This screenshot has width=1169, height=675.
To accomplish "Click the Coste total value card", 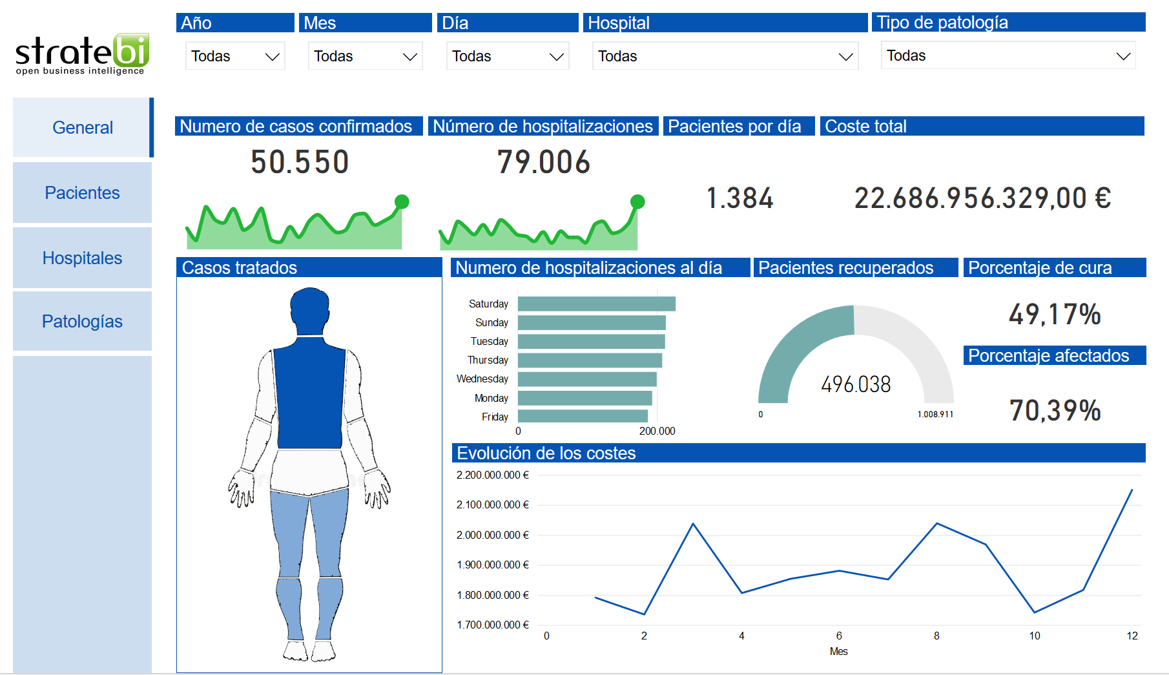I will point(982,198).
